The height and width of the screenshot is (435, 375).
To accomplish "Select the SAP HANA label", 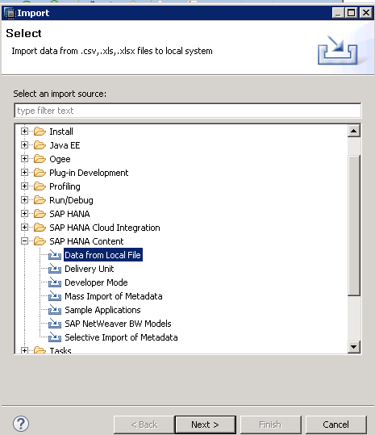I will [69, 214].
